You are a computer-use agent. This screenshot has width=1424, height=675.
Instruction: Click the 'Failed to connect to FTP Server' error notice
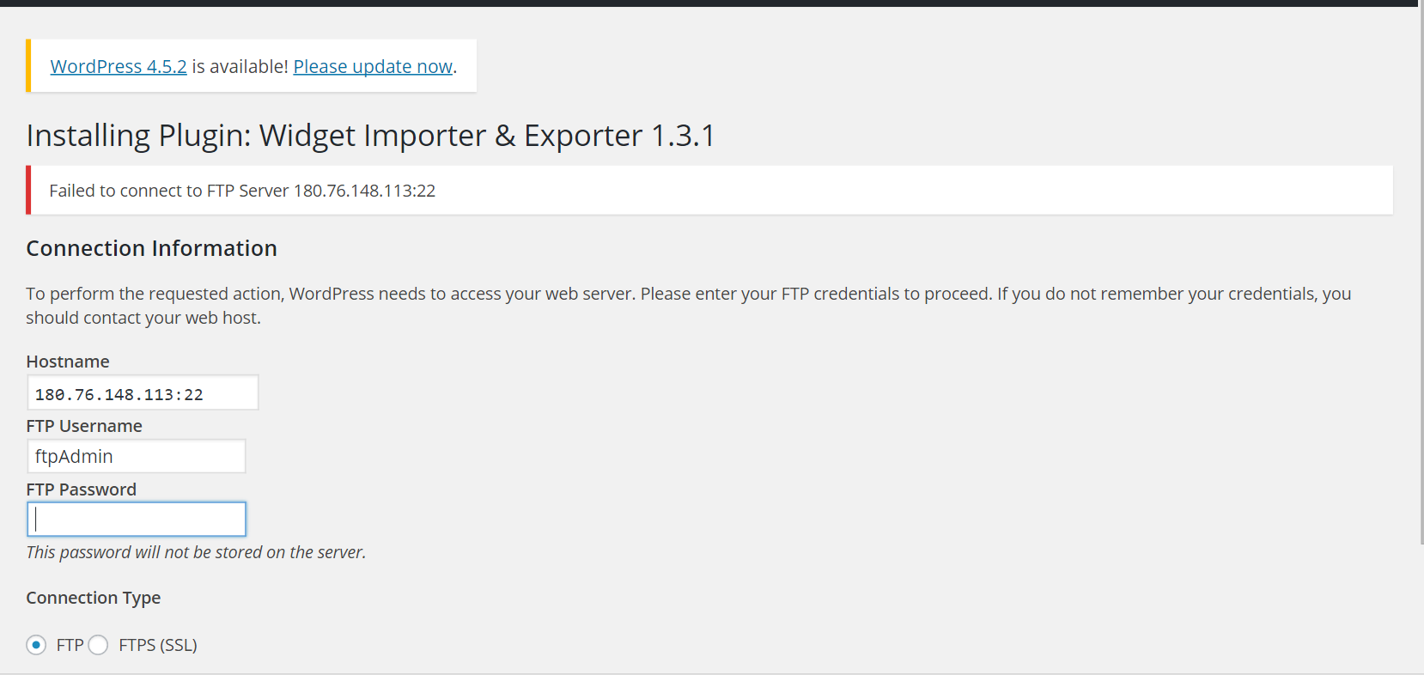(x=242, y=191)
